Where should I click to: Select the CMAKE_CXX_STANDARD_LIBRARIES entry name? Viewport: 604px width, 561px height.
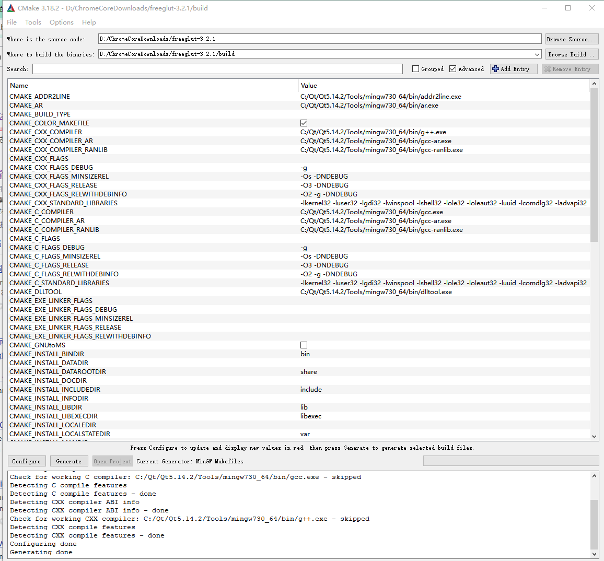64,203
